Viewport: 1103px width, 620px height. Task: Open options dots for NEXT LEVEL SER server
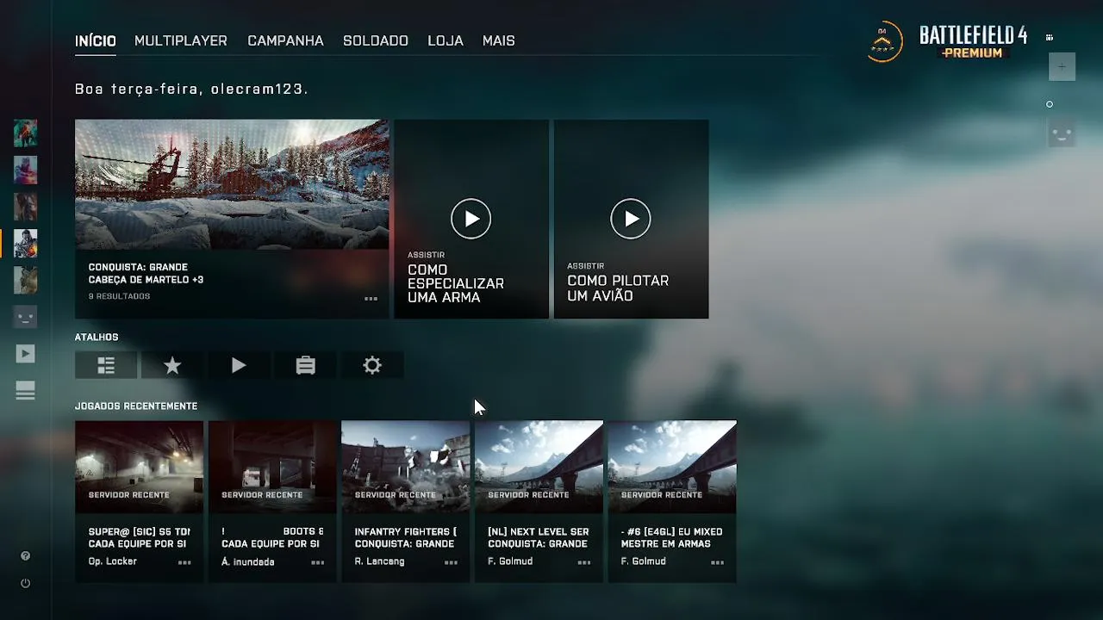point(584,562)
